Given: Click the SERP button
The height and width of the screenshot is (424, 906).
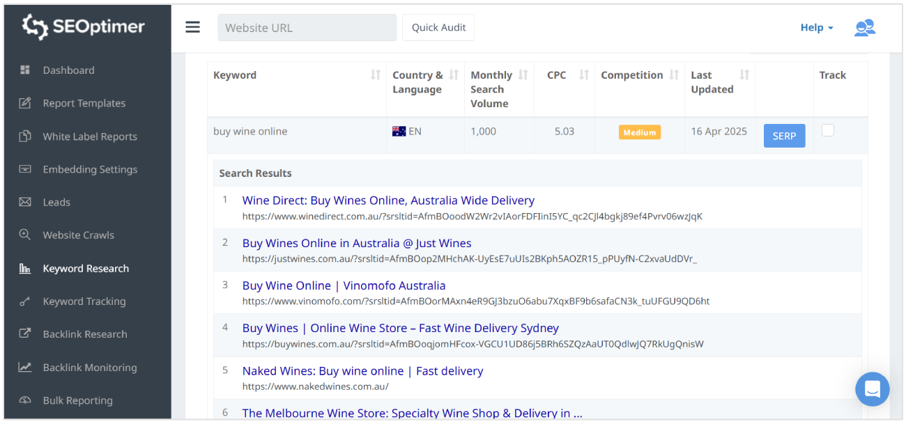Looking at the screenshot, I should (784, 136).
